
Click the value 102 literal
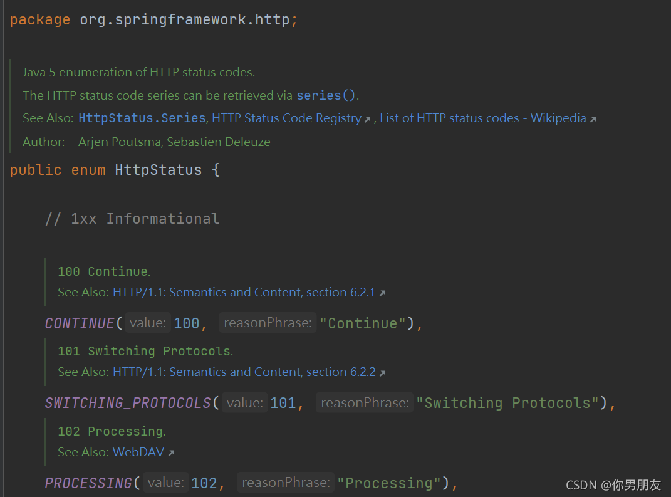[204, 483]
